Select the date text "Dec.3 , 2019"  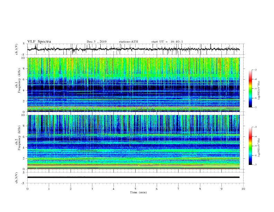point(97,42)
